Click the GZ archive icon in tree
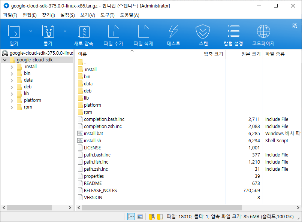The height and width of the screenshot is (222, 302). click(5, 53)
